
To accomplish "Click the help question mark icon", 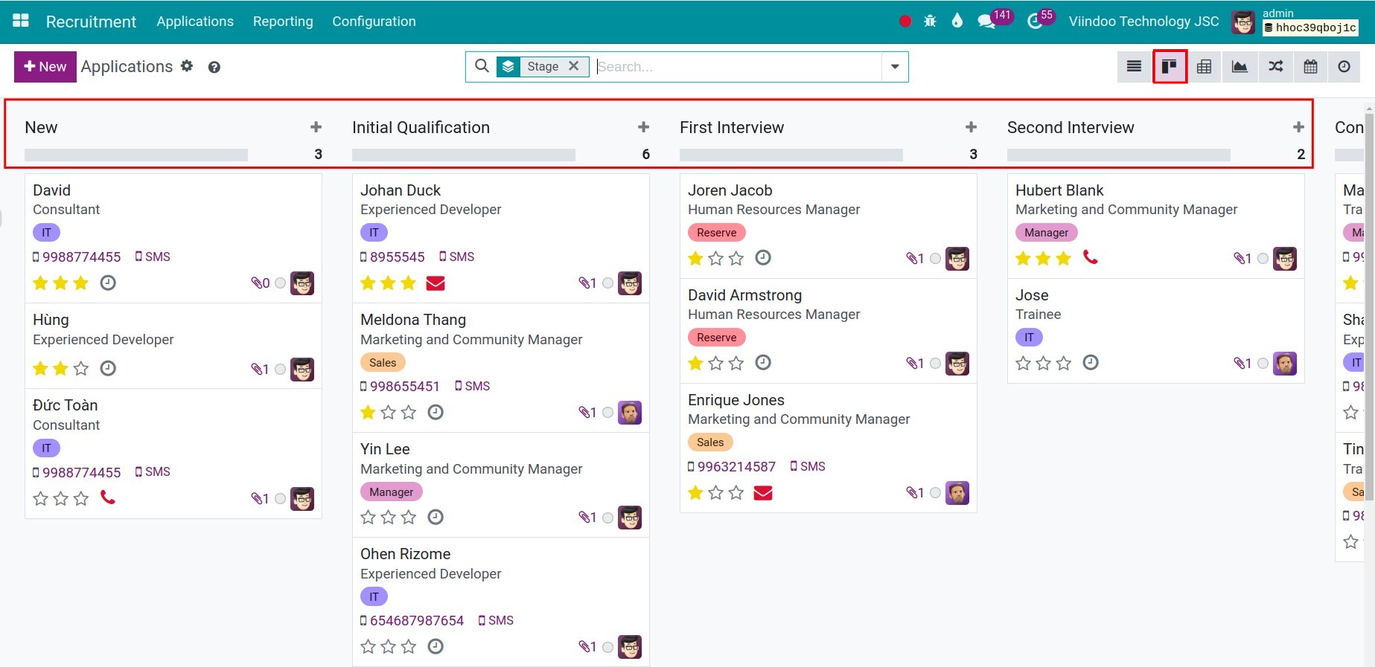I will (x=214, y=67).
